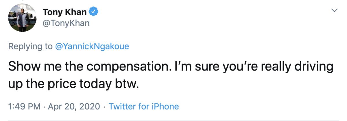Screen dimensions: 347x121
Task: Click the 1:49 PM timestamp
Action: click(24, 107)
